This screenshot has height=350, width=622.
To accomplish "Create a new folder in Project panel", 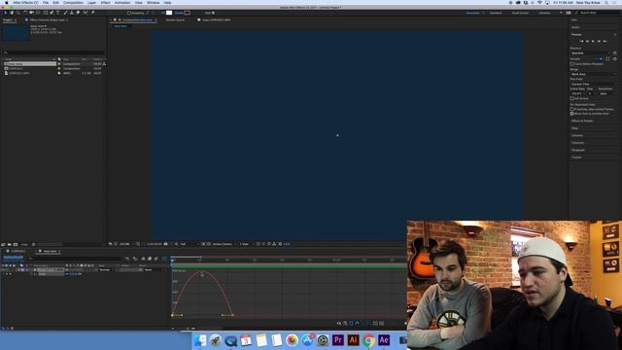I will pos(9,244).
